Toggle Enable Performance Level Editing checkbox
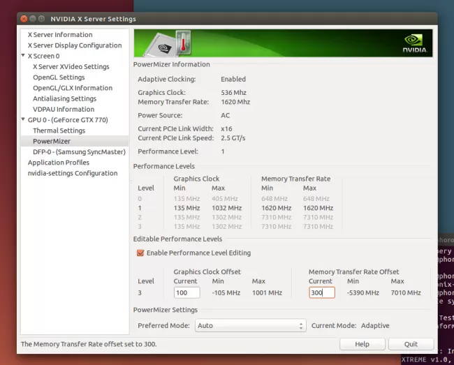 point(141,253)
